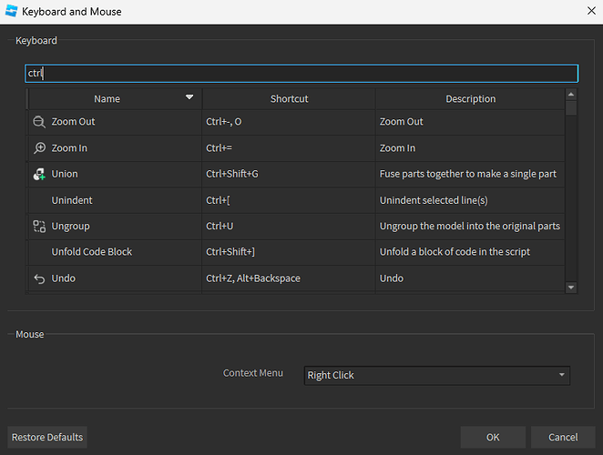Click the Zoom In magnifier icon
The height and width of the screenshot is (455, 603).
click(x=39, y=148)
